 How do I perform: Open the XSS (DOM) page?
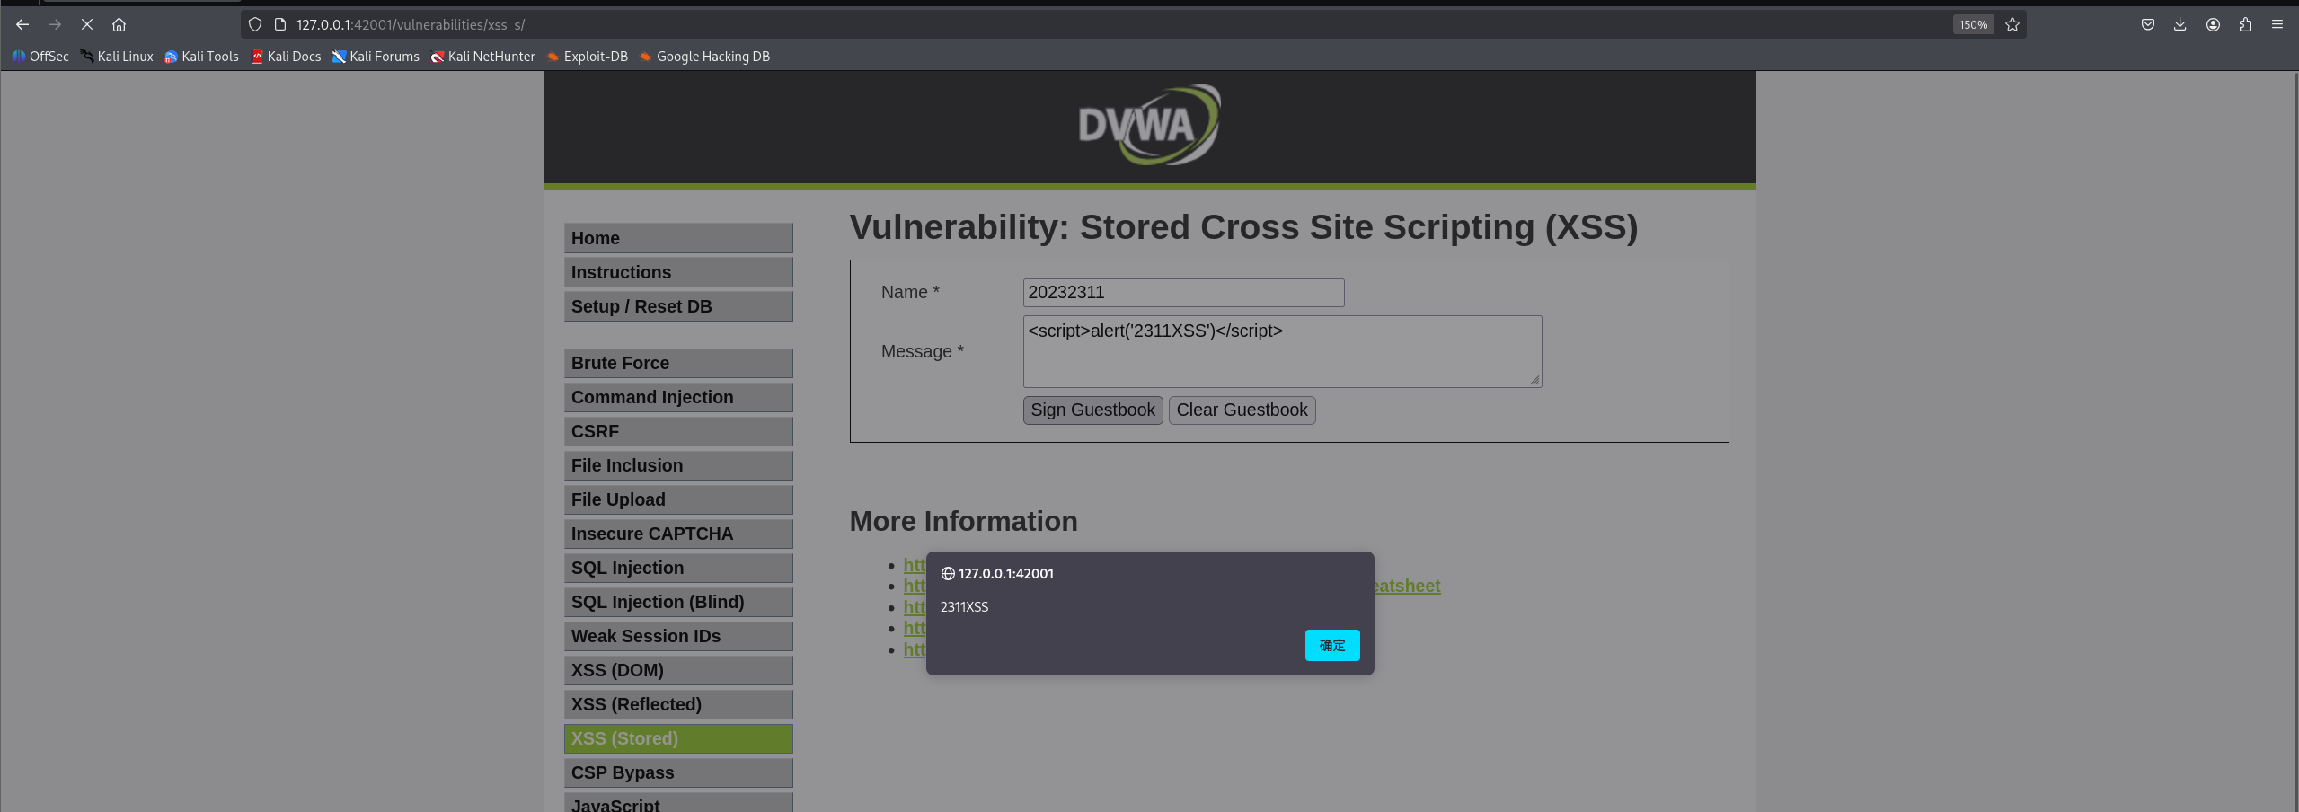pyautogui.click(x=678, y=670)
